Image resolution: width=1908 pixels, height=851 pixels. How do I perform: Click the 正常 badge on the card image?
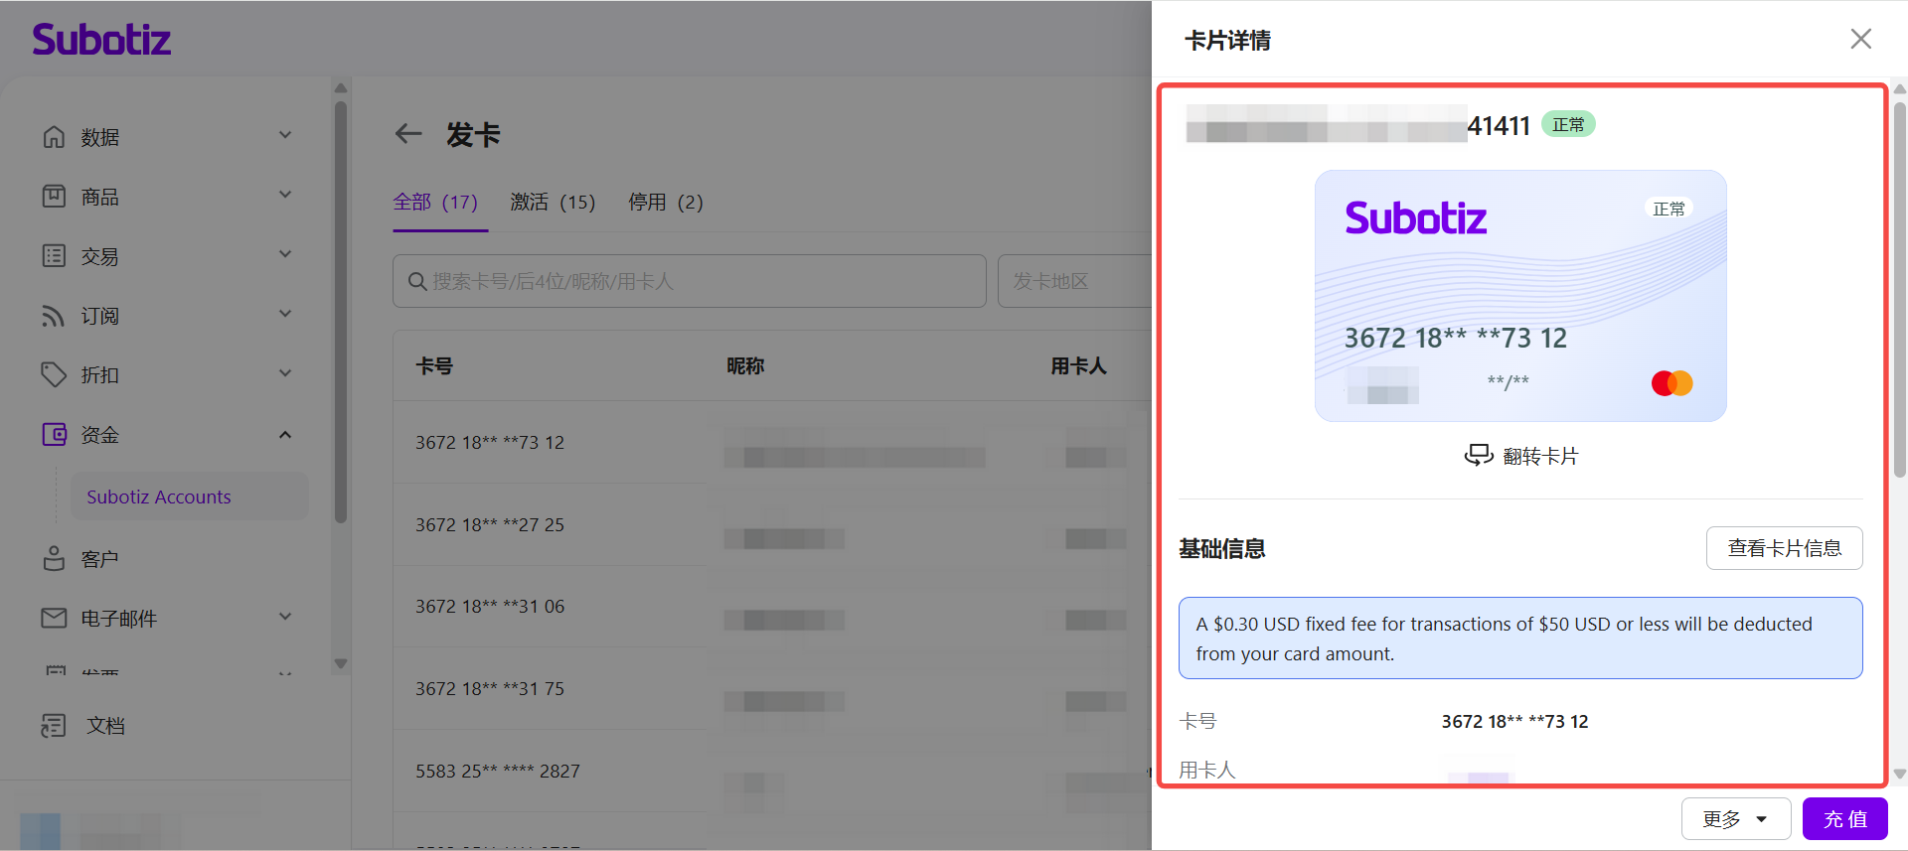(1669, 209)
